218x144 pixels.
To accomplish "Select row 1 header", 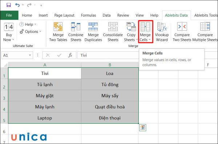I will point(4,73).
